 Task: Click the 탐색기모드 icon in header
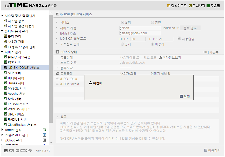point(168,6)
